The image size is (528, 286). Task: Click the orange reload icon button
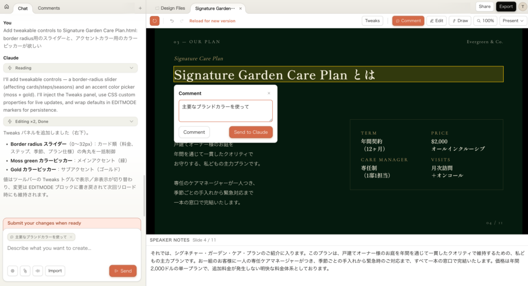click(x=155, y=21)
